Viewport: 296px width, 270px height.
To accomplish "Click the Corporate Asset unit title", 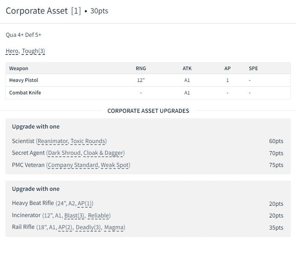I will point(37,11).
